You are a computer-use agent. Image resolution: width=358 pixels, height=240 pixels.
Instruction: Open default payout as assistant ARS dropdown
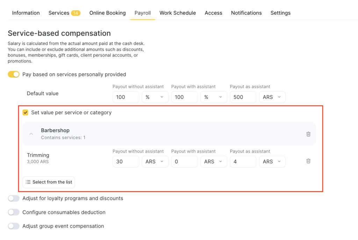tap(272, 97)
